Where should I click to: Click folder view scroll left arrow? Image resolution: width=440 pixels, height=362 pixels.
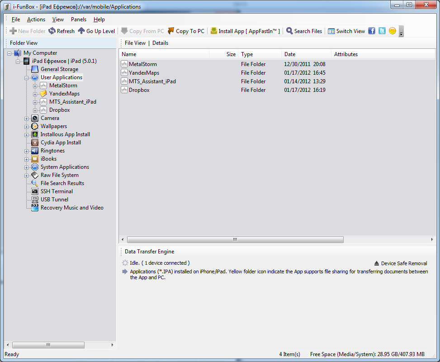[8, 345]
